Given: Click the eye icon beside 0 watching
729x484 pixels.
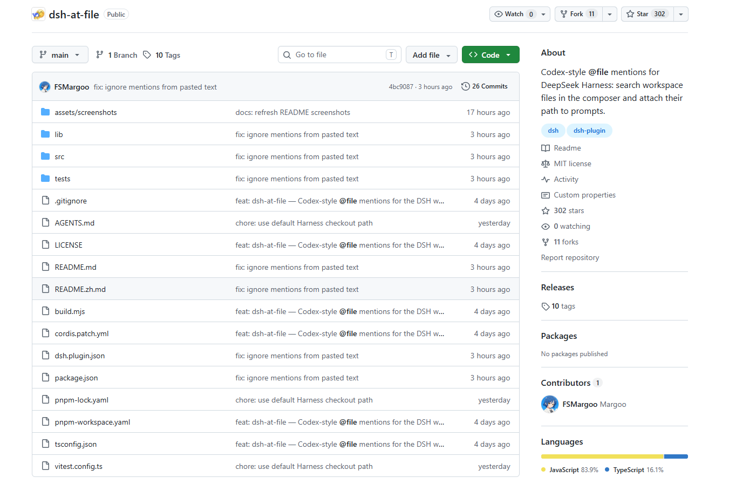Looking at the screenshot, I should point(546,227).
